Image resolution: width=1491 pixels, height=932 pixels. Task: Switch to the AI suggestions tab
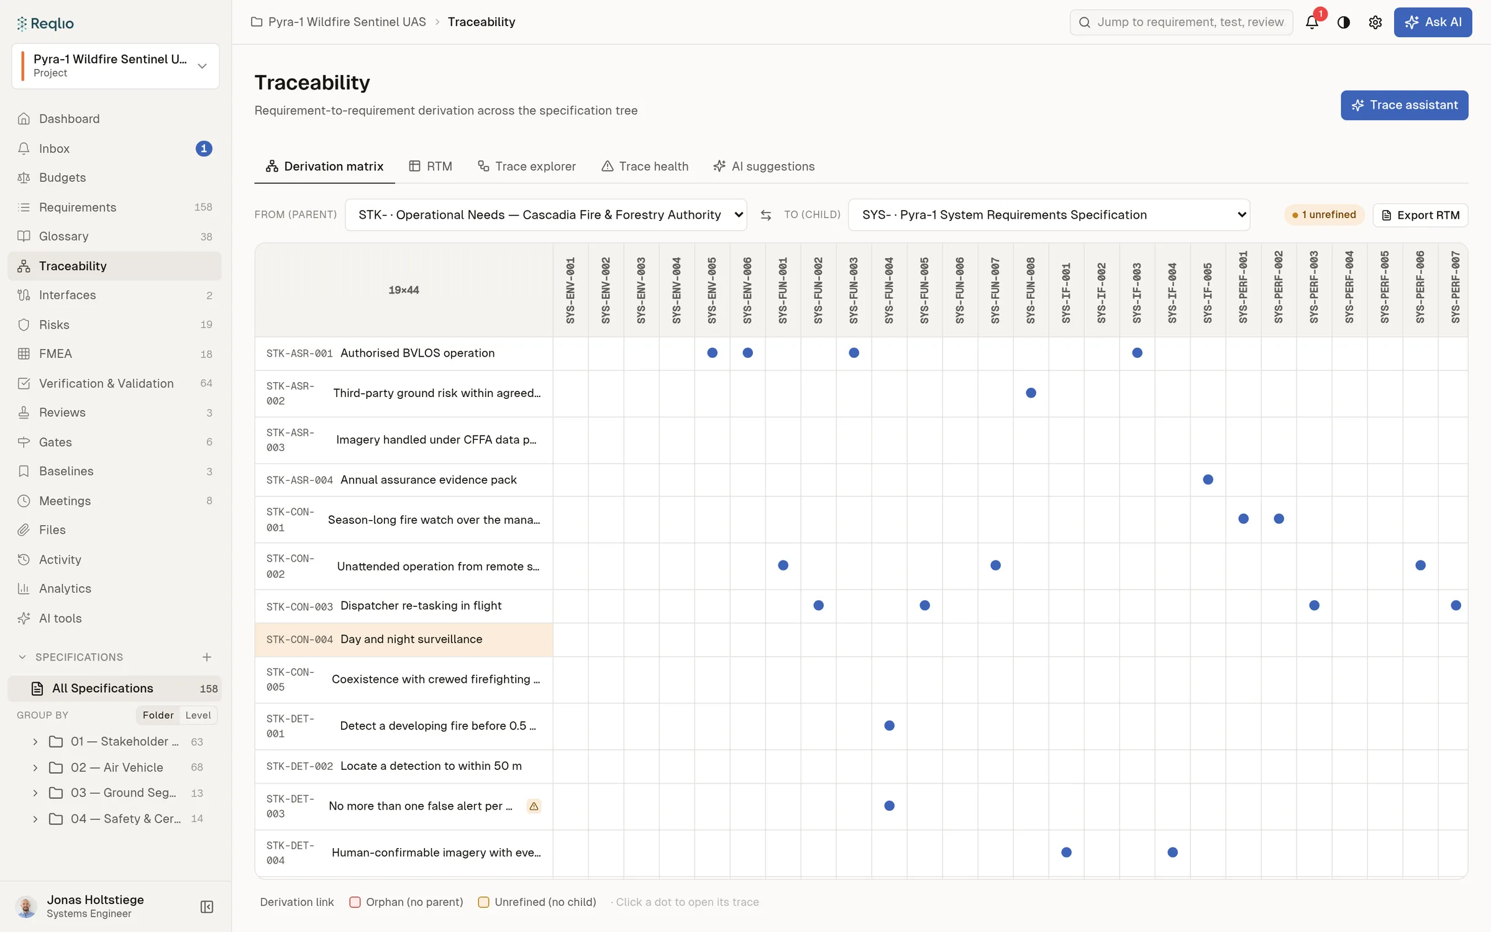click(x=764, y=167)
